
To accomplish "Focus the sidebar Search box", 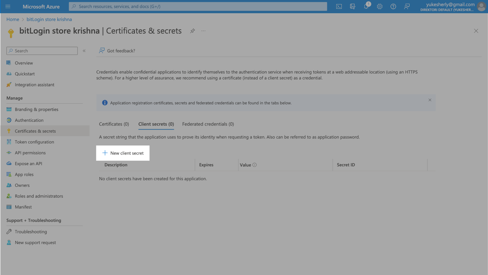I will coord(42,51).
